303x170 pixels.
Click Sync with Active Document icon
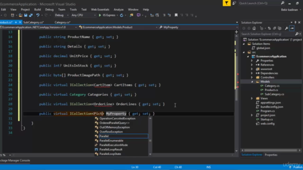click(x=269, y=28)
